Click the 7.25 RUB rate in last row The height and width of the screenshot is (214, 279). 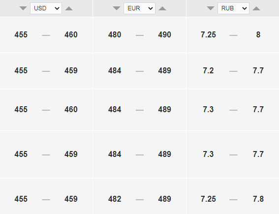tap(208, 199)
